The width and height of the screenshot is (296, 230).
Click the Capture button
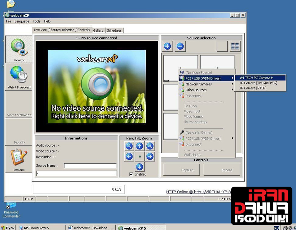pos(182,170)
